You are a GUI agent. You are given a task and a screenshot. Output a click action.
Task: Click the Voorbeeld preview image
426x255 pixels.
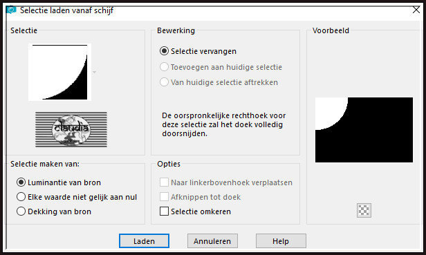[364, 130]
